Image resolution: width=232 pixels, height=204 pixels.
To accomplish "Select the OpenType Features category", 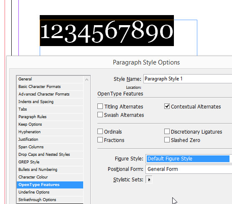I will click(x=50, y=185).
